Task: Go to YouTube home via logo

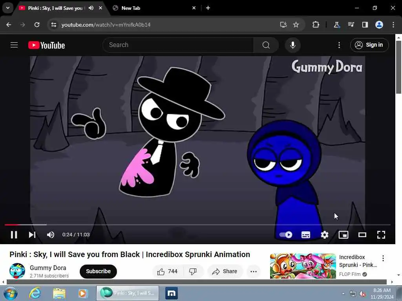Action: tap(46, 45)
